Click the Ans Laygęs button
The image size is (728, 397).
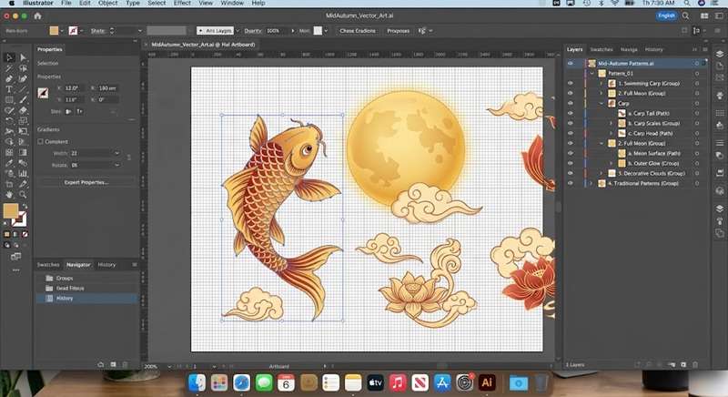pyautogui.click(x=215, y=31)
